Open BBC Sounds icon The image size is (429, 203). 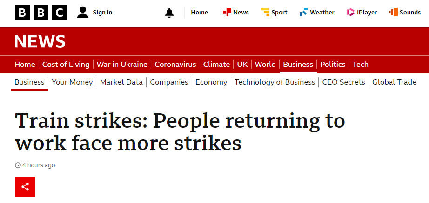point(394,12)
